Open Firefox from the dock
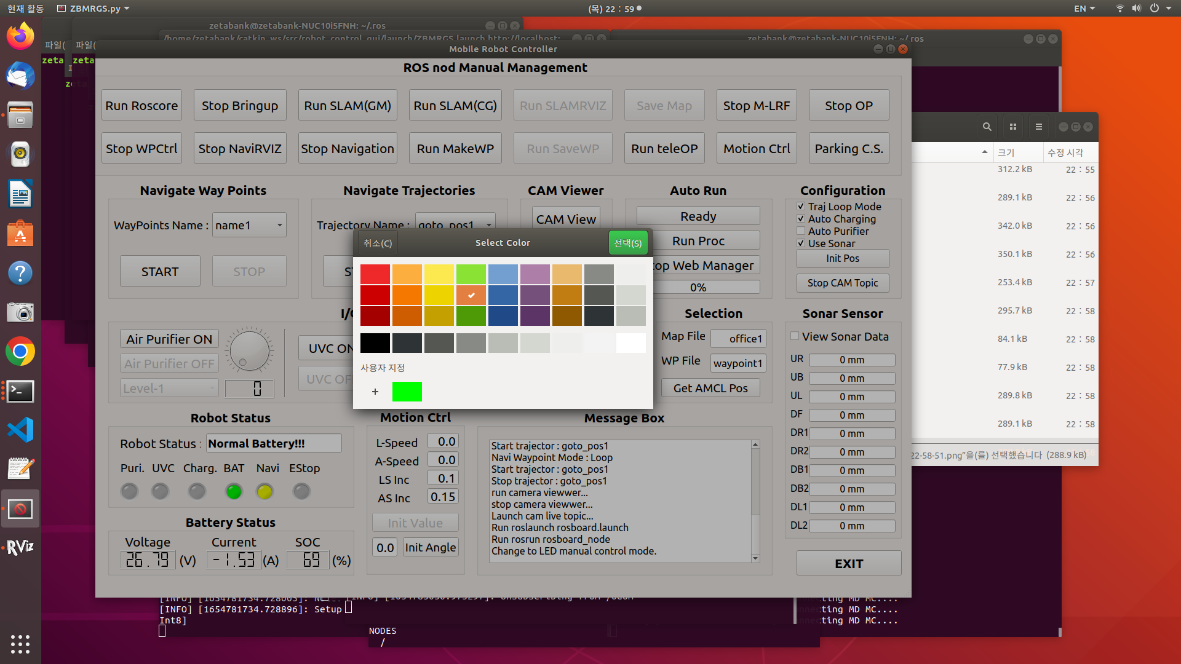This screenshot has height=664, width=1181. click(x=20, y=36)
